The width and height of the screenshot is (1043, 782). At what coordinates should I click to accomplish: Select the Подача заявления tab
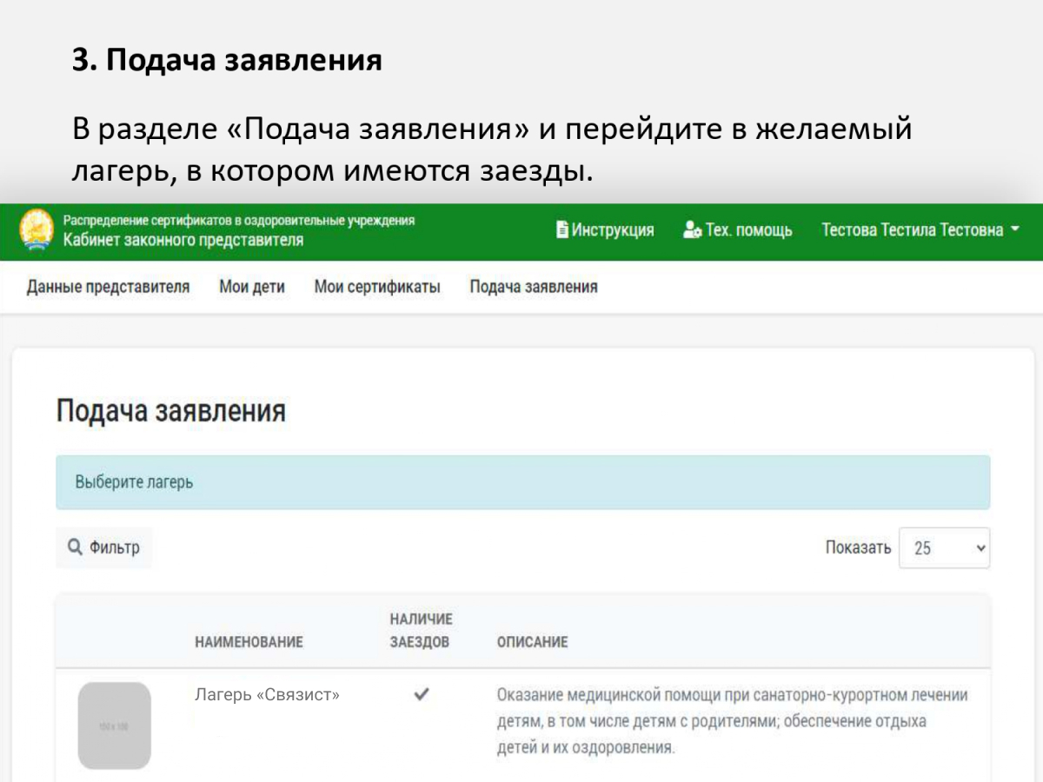pyautogui.click(x=533, y=287)
